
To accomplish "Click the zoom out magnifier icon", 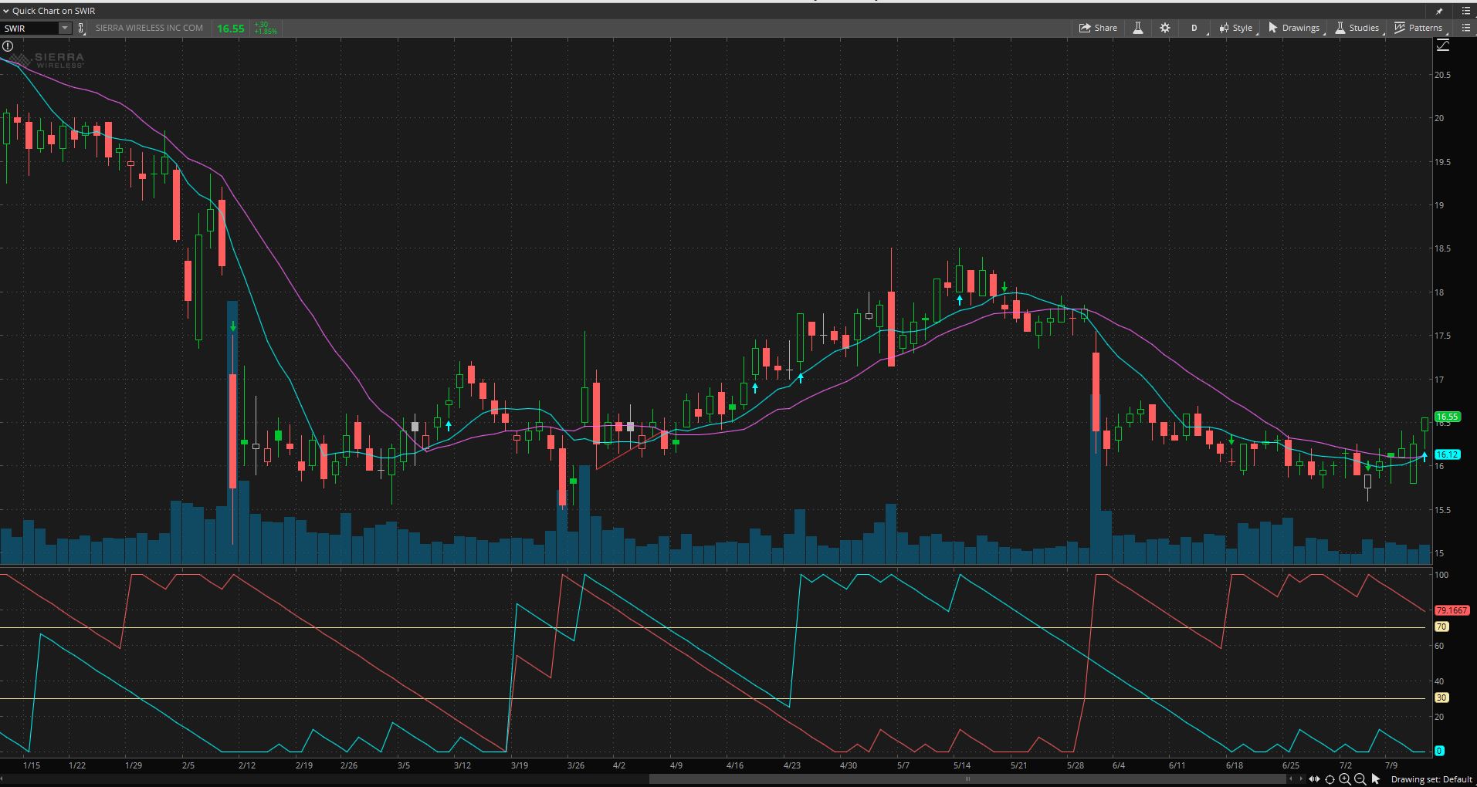I will [x=1360, y=779].
